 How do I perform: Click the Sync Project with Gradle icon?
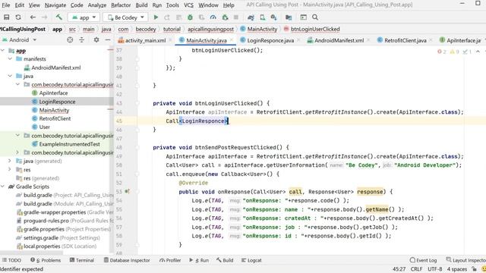click(x=251, y=17)
